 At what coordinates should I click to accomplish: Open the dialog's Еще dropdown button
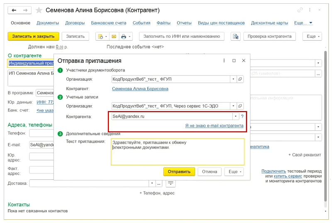coord(234,172)
